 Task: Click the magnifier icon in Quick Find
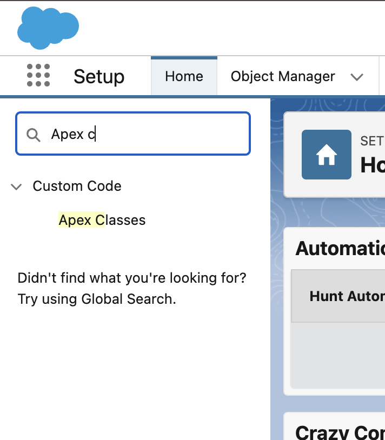(x=34, y=135)
